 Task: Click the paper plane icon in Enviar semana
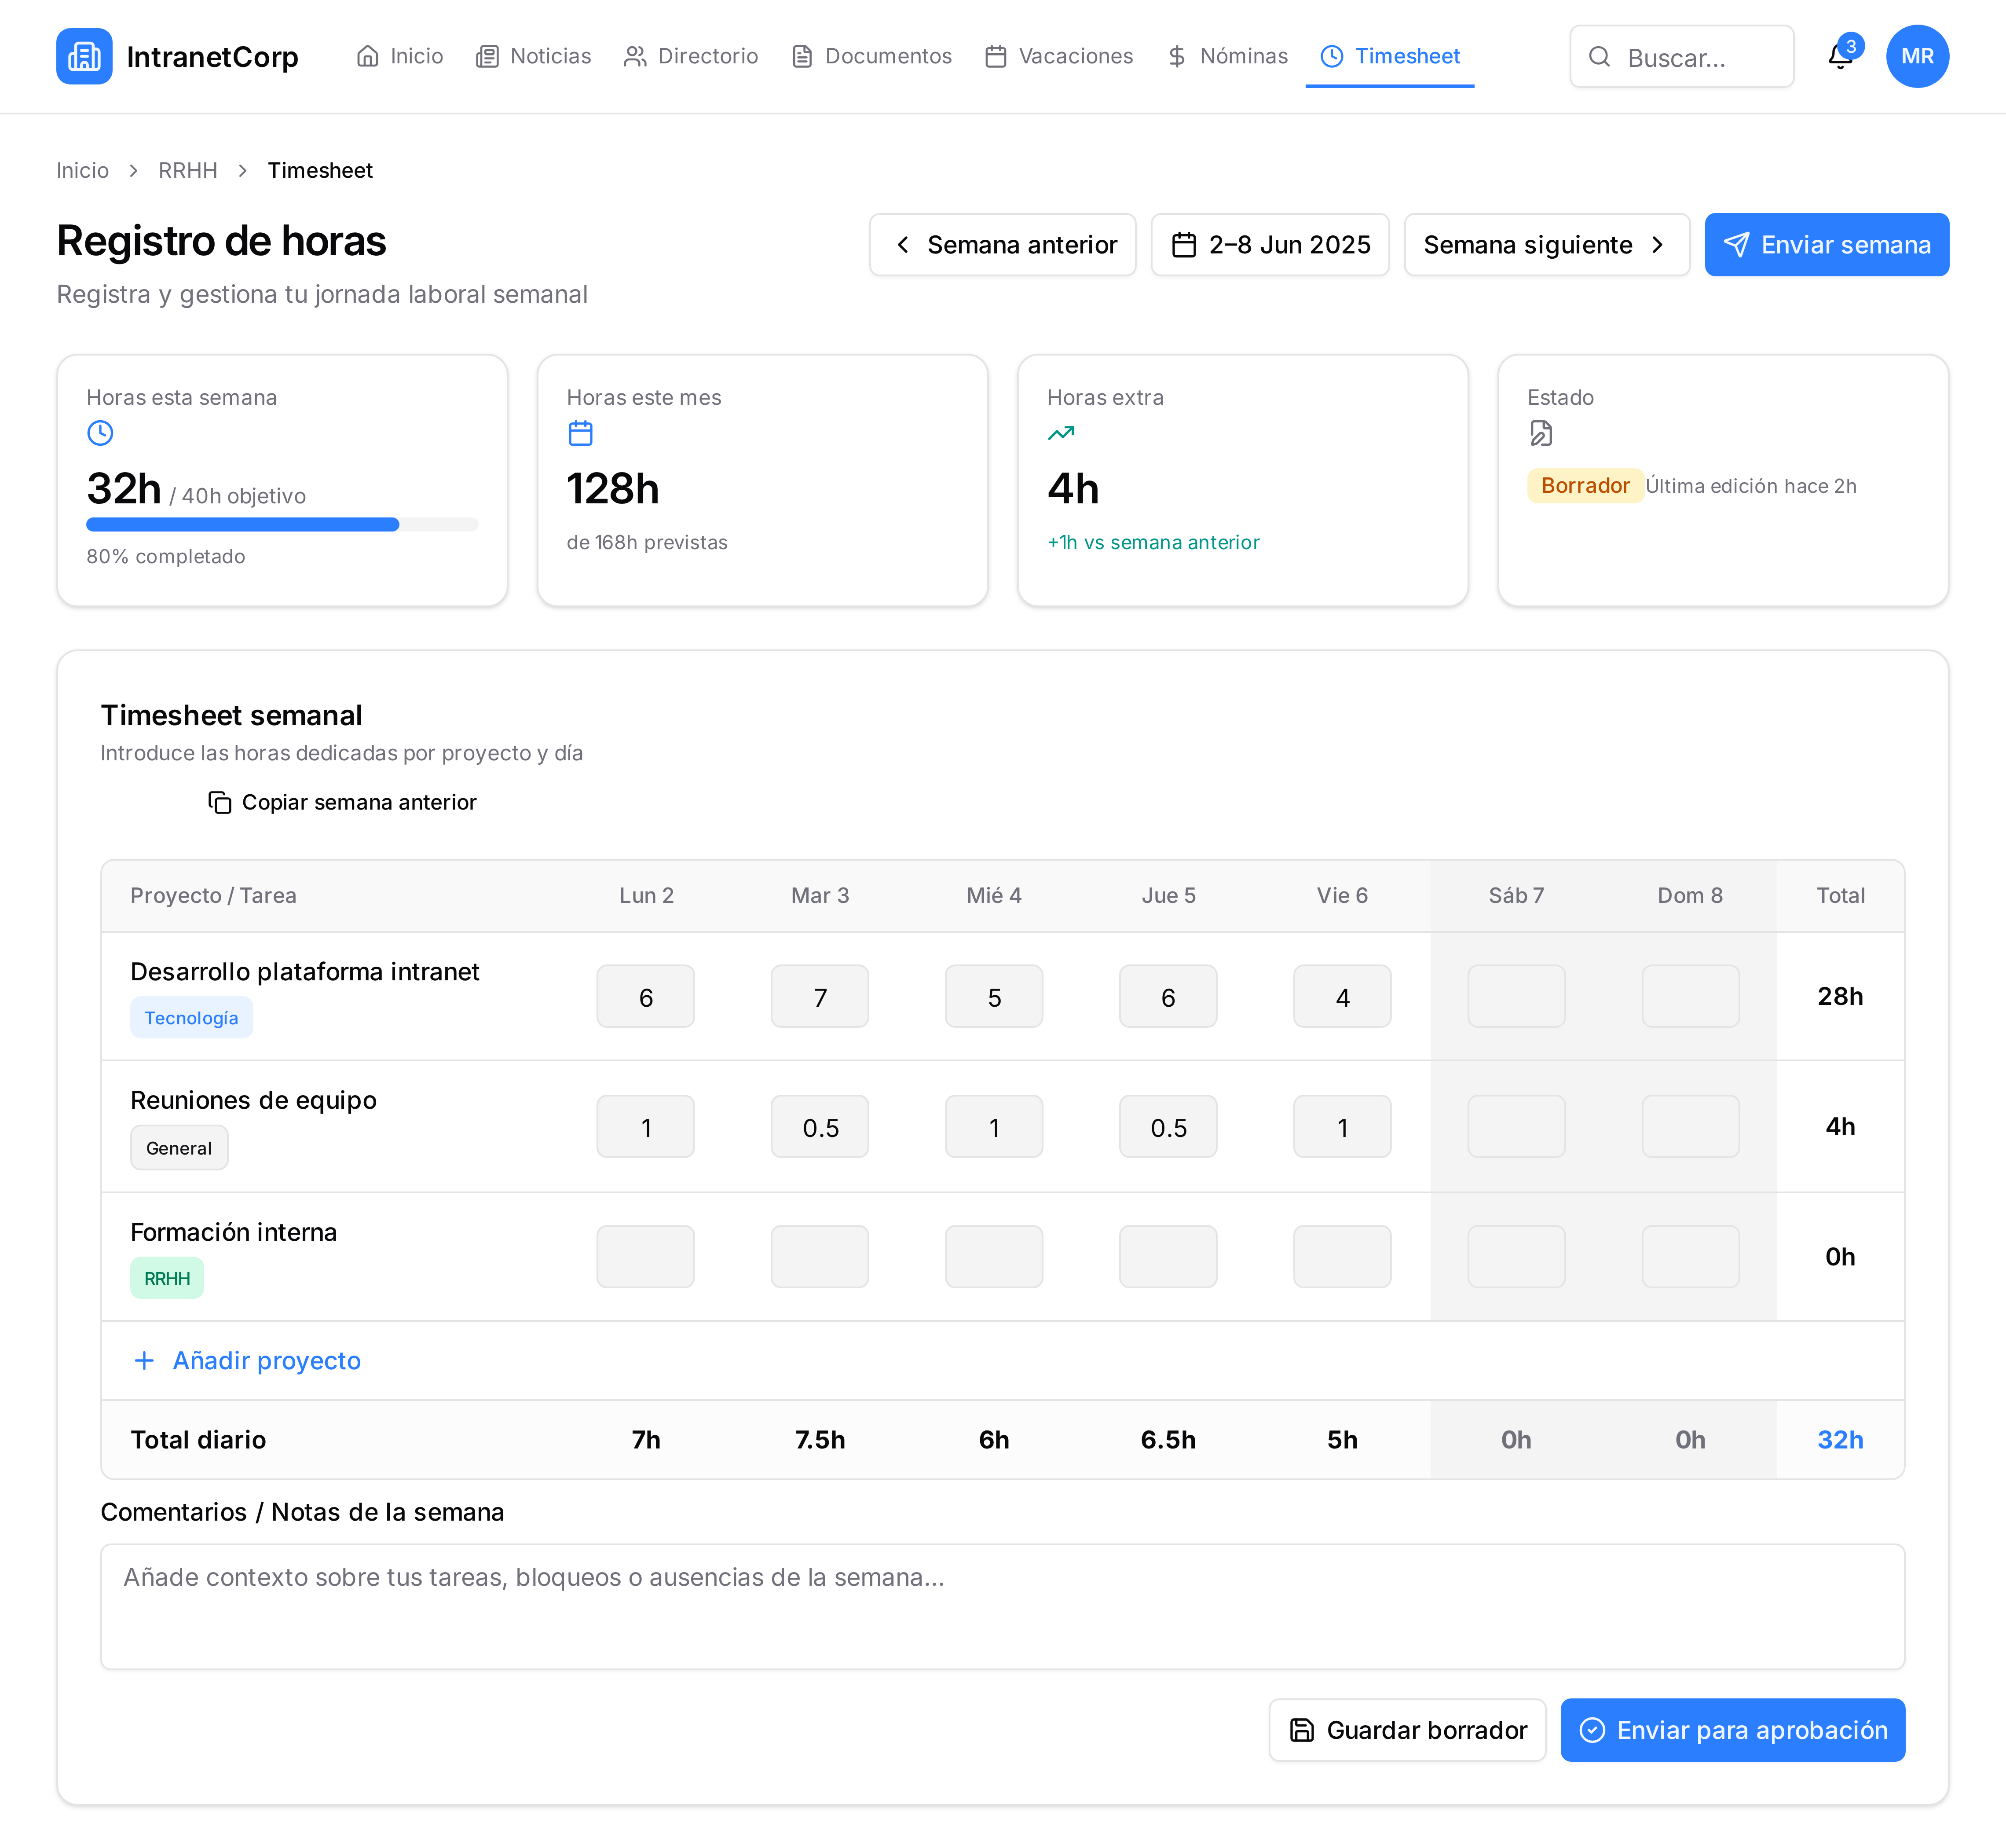(x=1737, y=245)
